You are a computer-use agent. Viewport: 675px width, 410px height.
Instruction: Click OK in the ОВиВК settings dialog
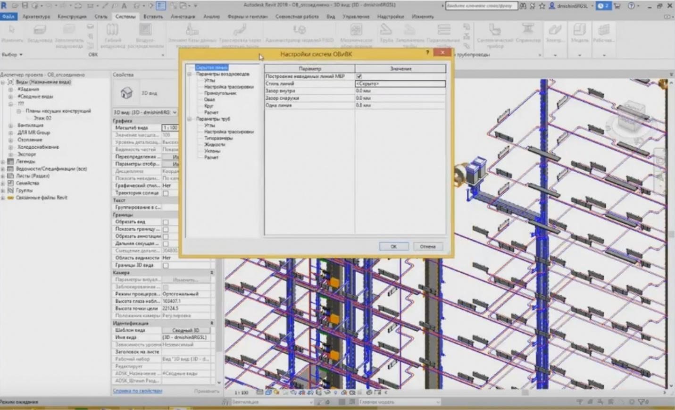(393, 246)
